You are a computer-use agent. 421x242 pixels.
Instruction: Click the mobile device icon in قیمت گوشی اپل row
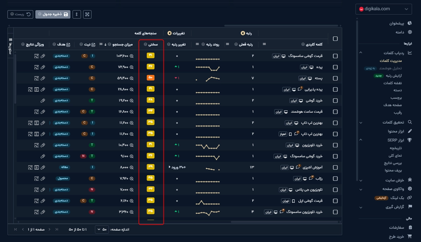tap(294, 201)
